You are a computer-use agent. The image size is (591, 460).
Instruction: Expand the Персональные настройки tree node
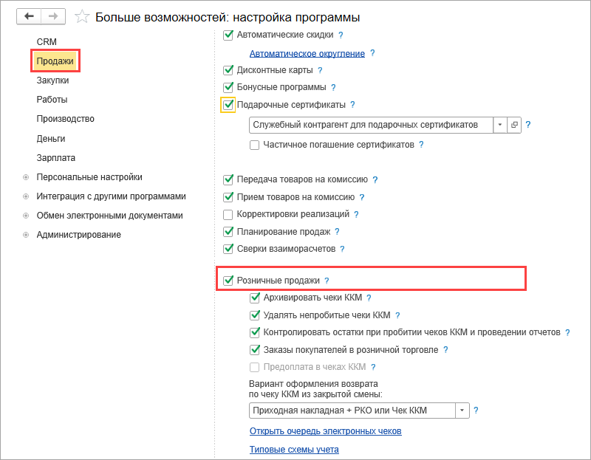click(x=26, y=177)
